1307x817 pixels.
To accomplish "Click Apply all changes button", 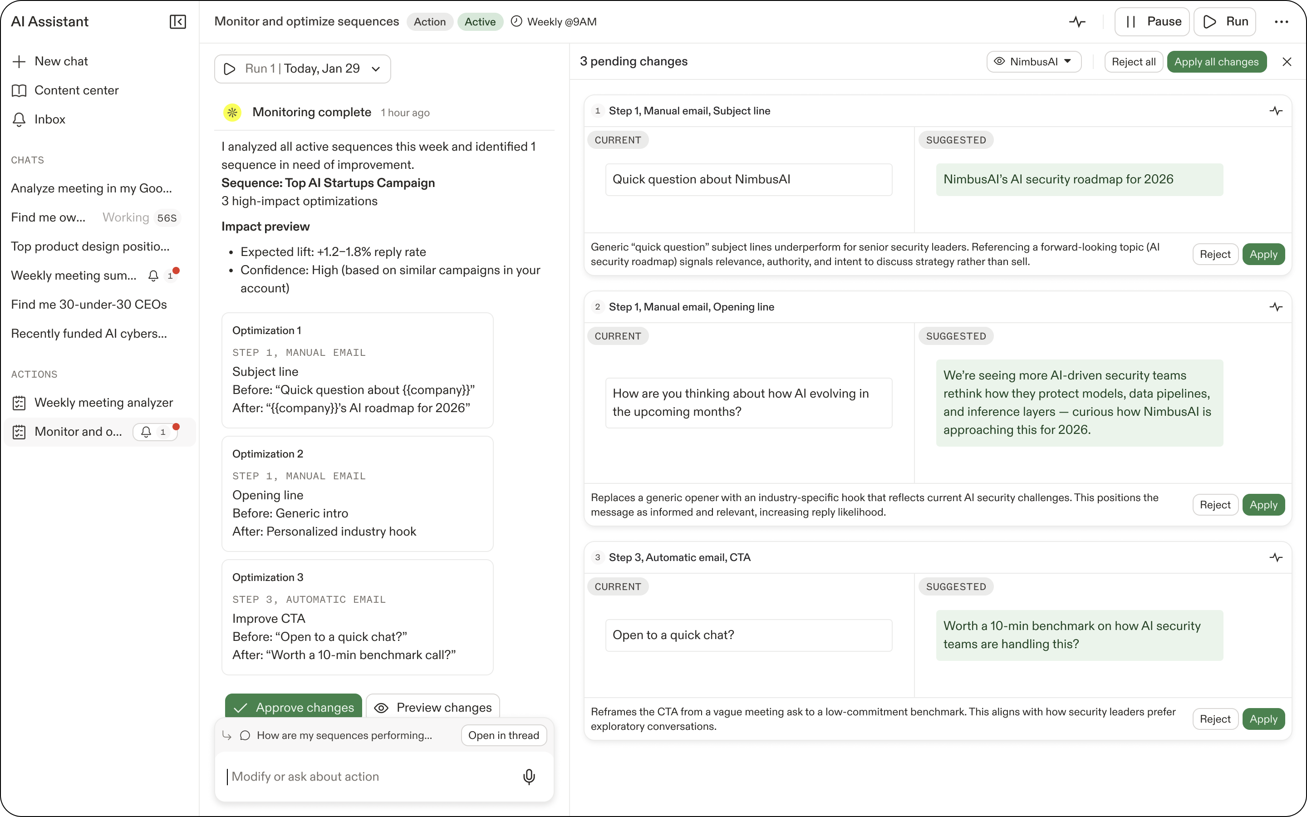I will (1216, 62).
